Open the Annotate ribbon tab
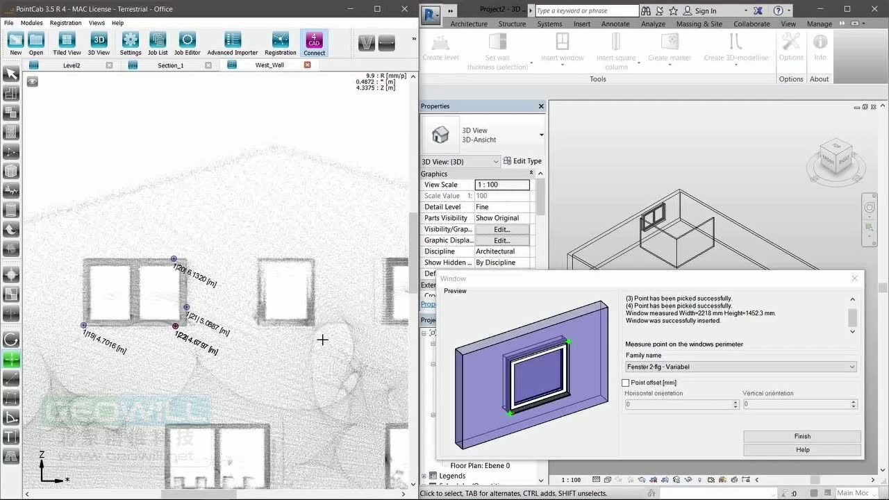Image resolution: width=889 pixels, height=500 pixels. point(615,24)
